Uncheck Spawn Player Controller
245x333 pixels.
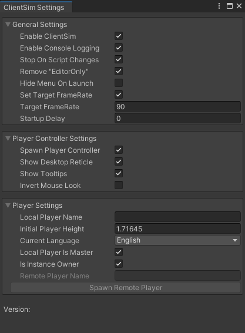(119, 150)
